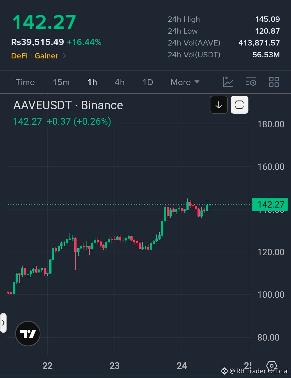The height and width of the screenshot is (378, 291).
Task: Open the TradingView logo
Action: tap(28, 334)
